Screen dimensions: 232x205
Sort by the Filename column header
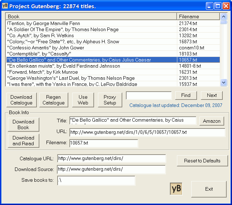pyautogui.click(x=198, y=16)
